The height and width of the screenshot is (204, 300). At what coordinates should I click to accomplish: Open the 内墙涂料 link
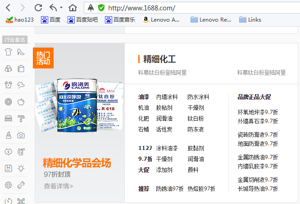pos(167,97)
